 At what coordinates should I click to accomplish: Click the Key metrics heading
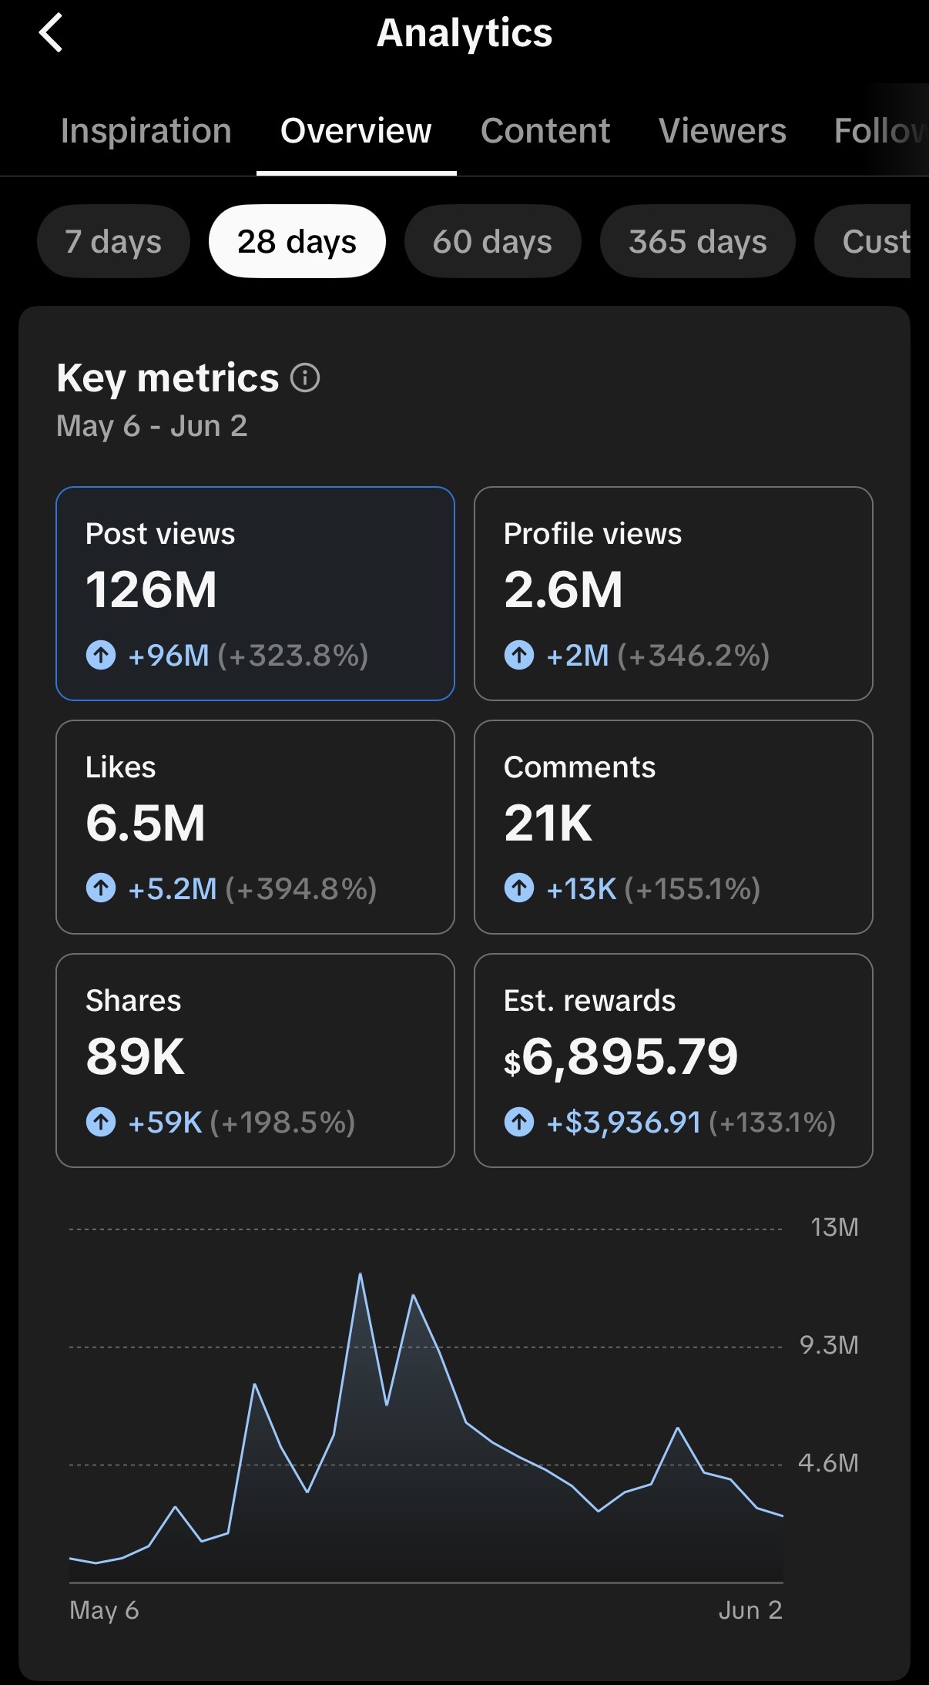(x=168, y=378)
